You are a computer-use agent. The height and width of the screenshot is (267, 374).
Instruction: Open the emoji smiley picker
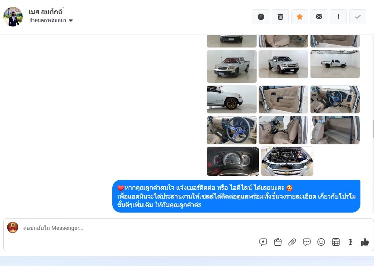click(321, 242)
